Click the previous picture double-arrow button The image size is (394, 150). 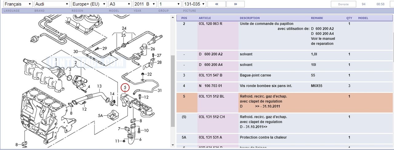[216, 4]
